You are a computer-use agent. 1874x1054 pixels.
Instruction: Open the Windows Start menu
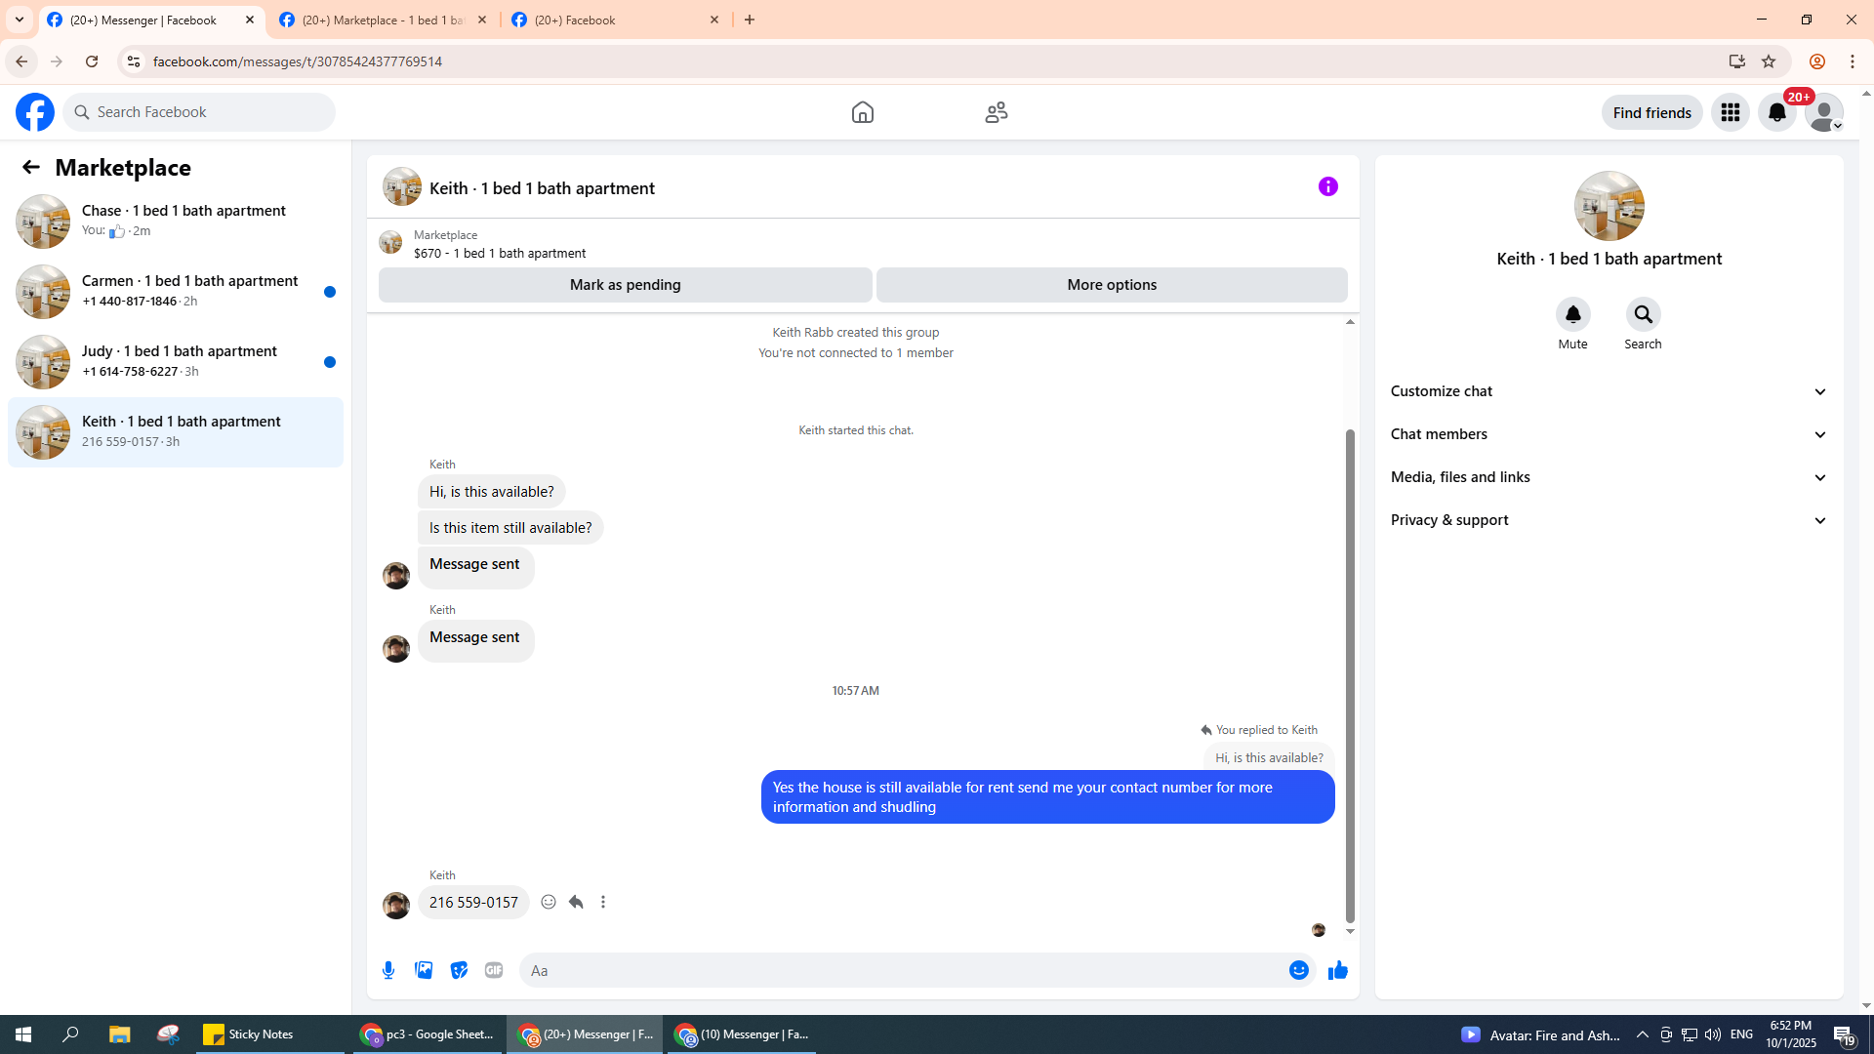[x=23, y=1034]
